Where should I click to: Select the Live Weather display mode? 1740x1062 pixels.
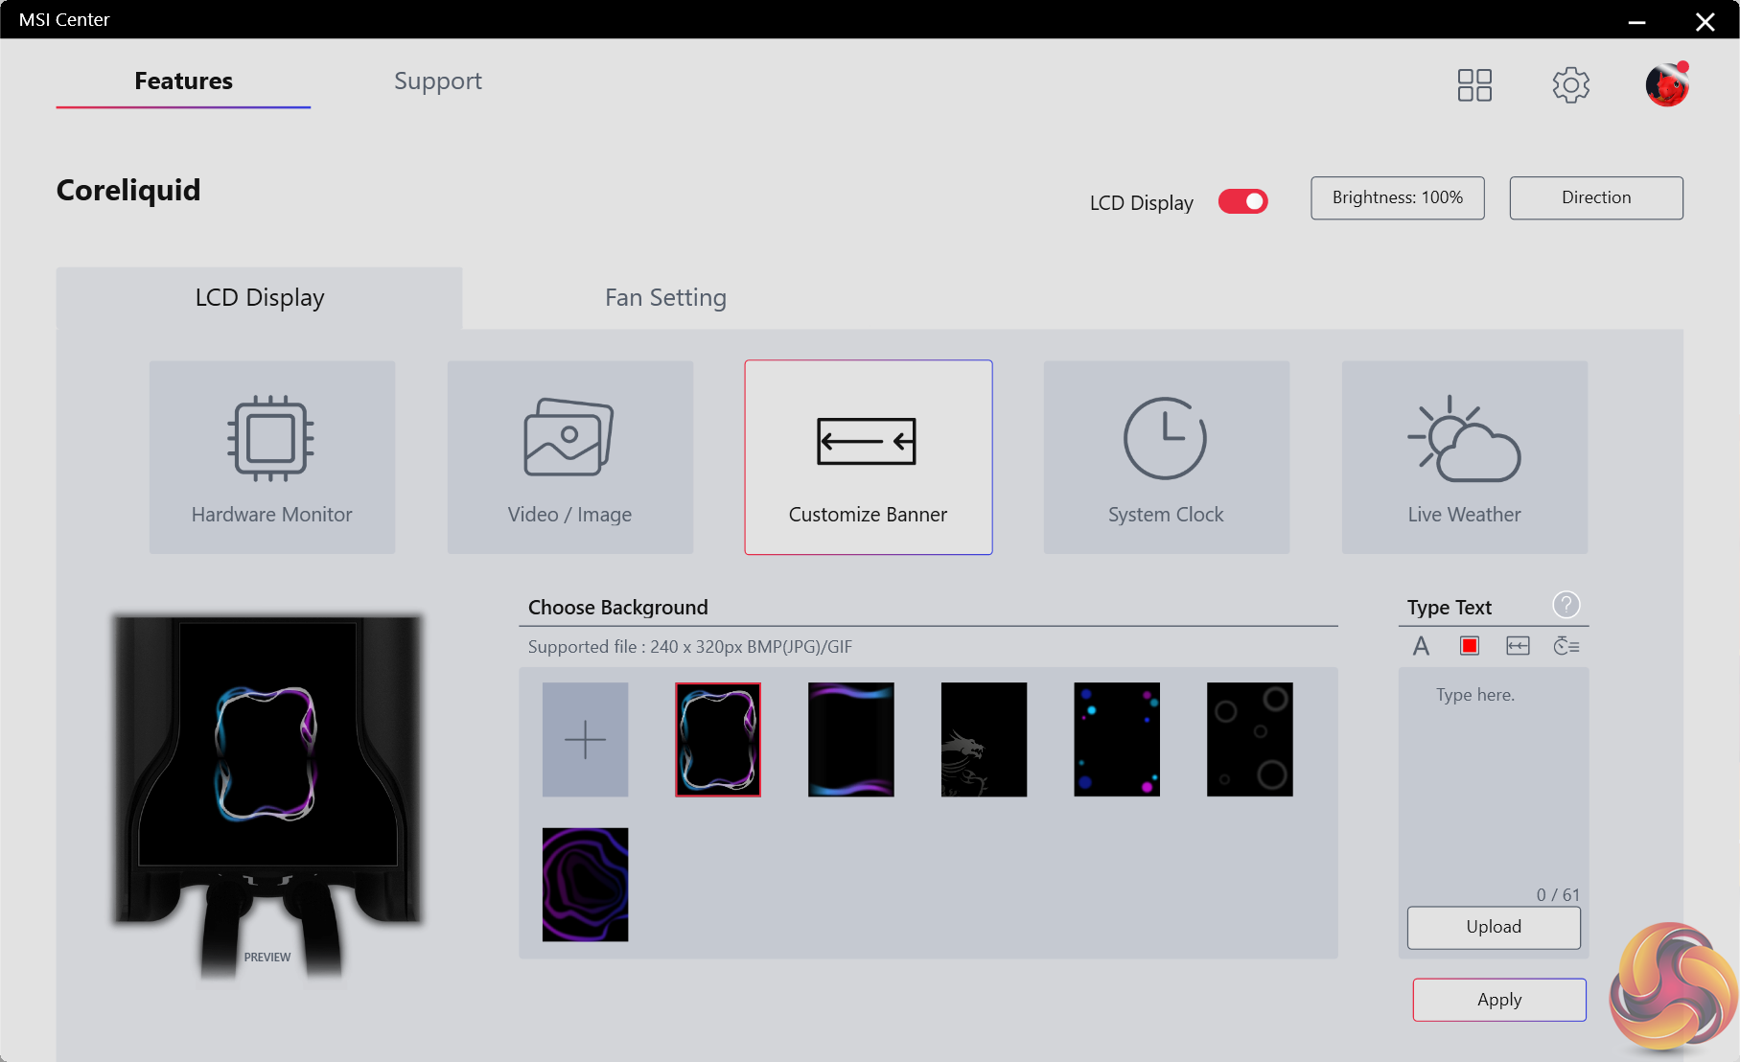(x=1464, y=457)
